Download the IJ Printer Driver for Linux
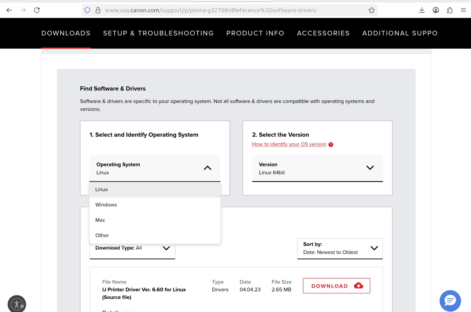 click(336, 286)
